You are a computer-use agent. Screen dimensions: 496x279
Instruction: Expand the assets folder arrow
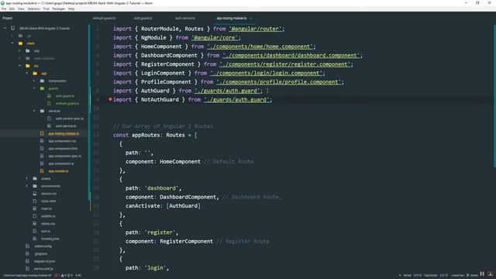27,178
